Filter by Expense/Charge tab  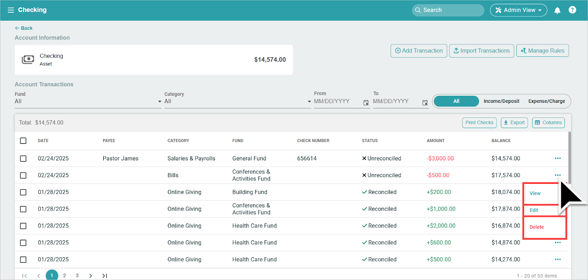546,101
